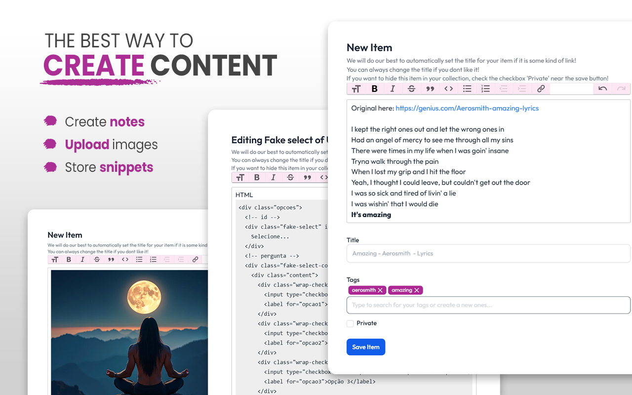Insert code block in moon image New Item toolbar
This screenshot has width=632, height=395.
tap(125, 259)
